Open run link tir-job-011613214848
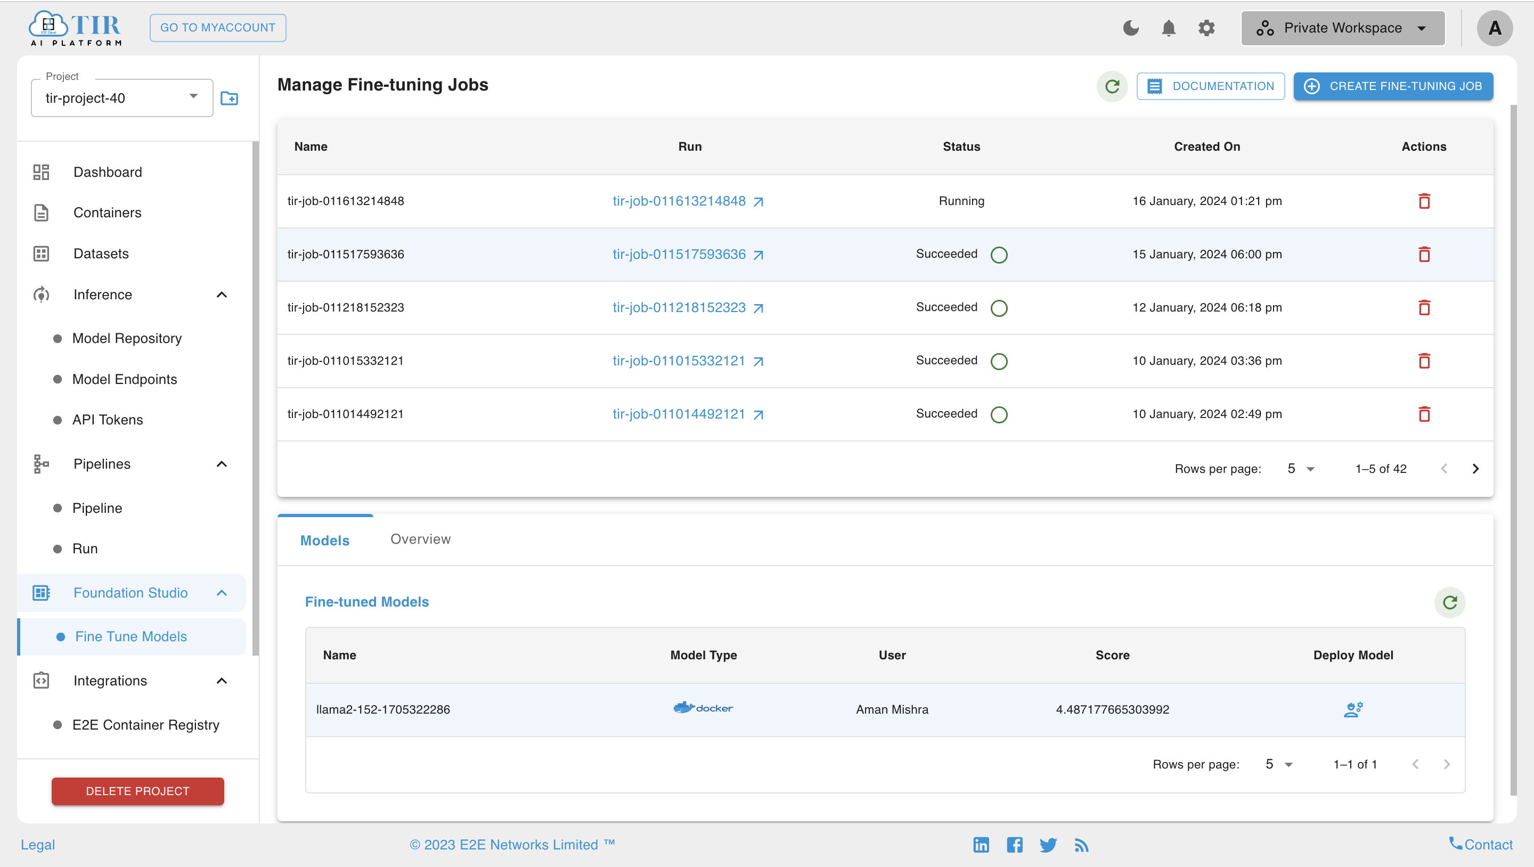The height and width of the screenshot is (867, 1534). click(x=688, y=201)
